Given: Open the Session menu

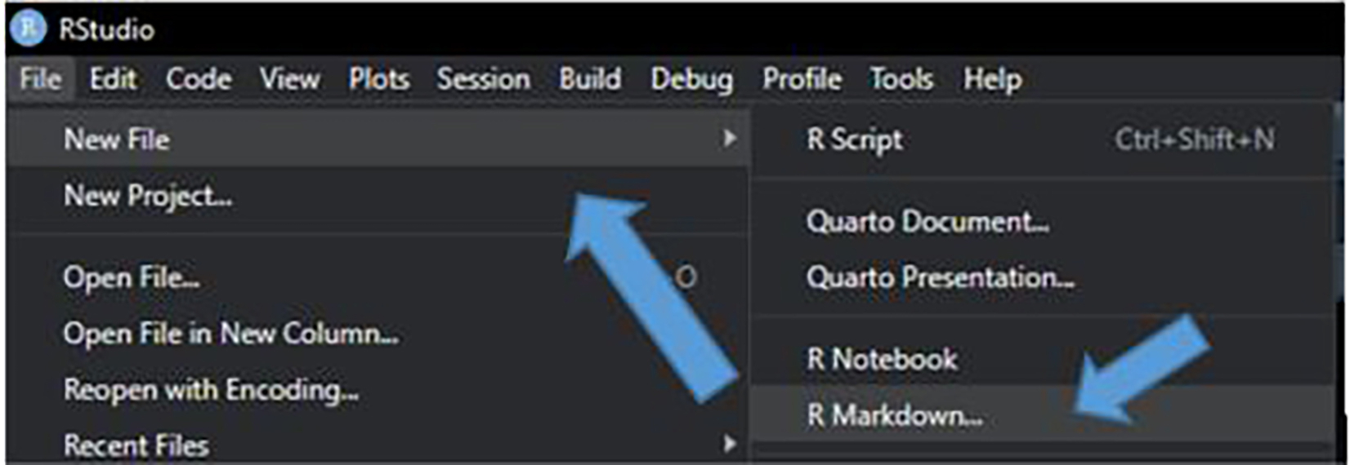Looking at the screenshot, I should (483, 79).
